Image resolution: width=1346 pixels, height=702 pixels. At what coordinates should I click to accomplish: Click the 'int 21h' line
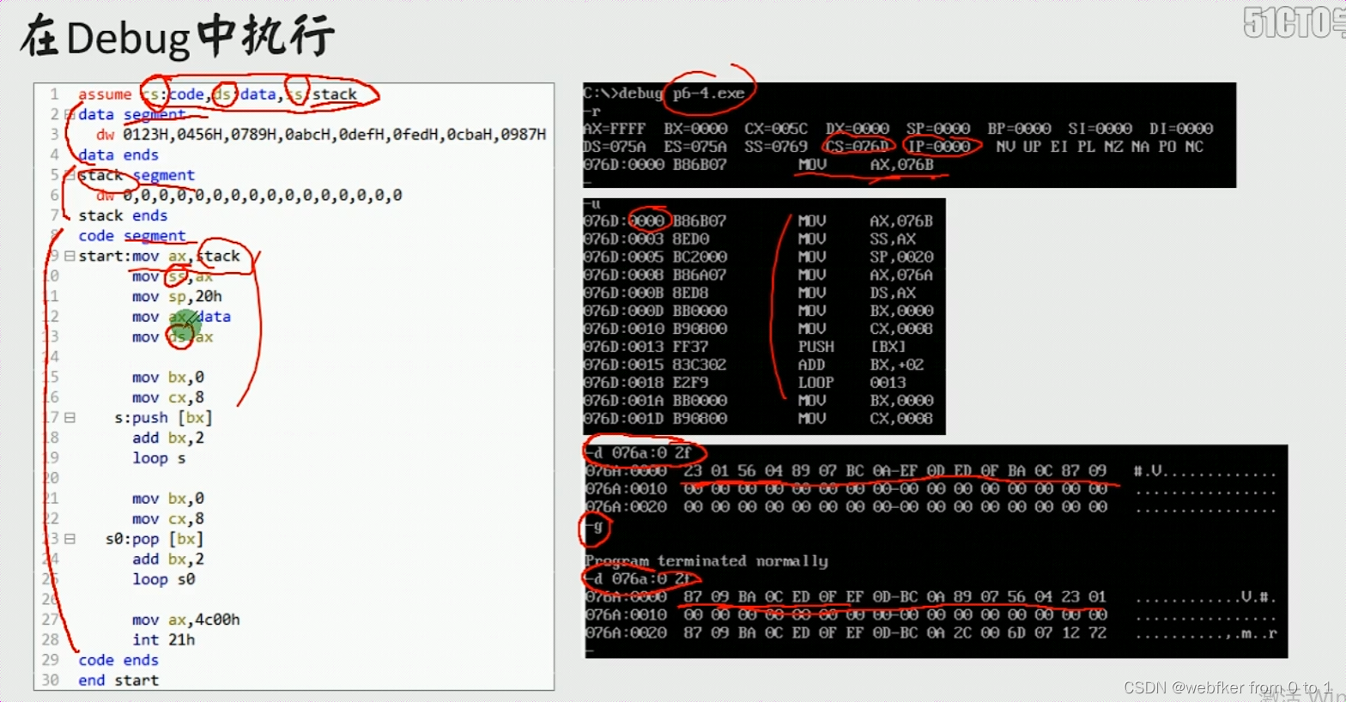point(164,640)
